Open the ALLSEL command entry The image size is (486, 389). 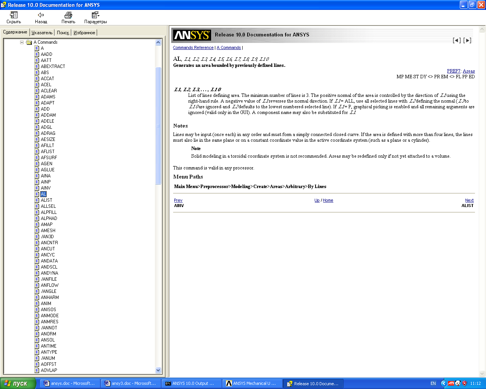(48, 206)
